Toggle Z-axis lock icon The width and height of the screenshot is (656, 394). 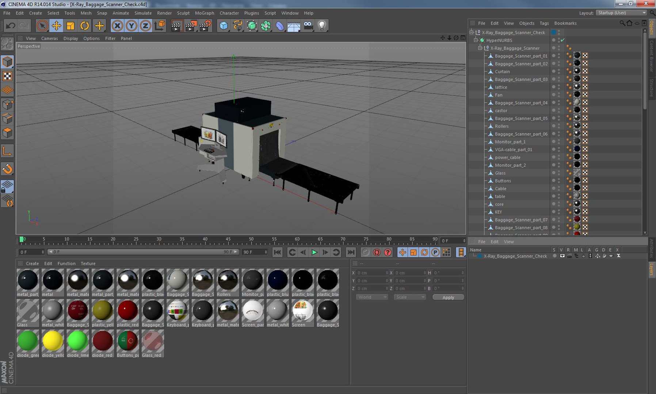[145, 26]
